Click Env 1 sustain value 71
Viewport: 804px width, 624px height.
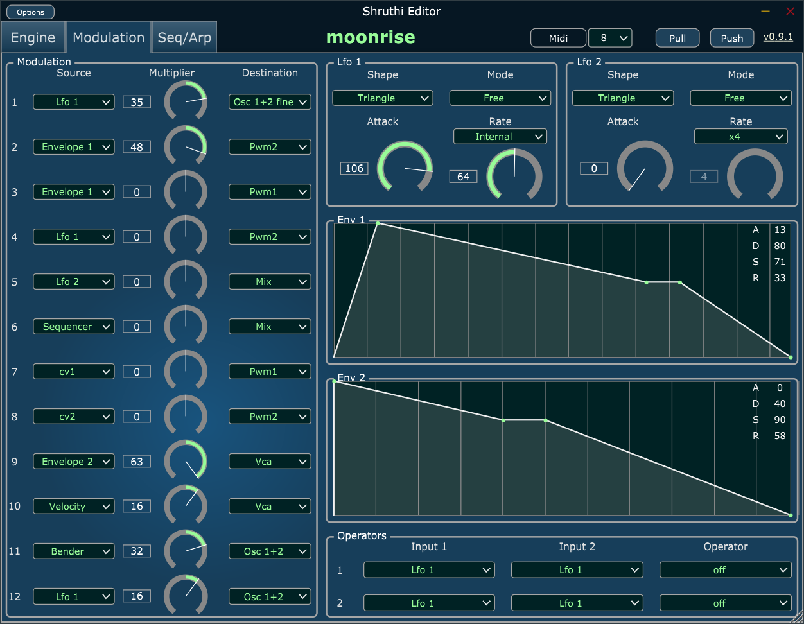click(x=780, y=262)
